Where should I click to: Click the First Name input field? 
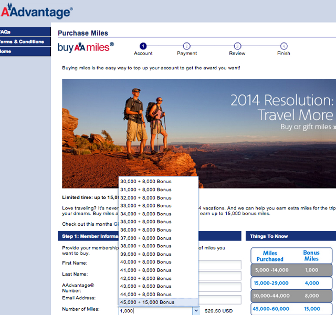(219, 265)
